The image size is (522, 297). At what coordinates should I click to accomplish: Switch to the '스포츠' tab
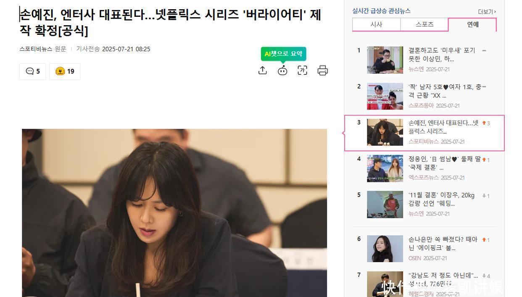pos(424,24)
